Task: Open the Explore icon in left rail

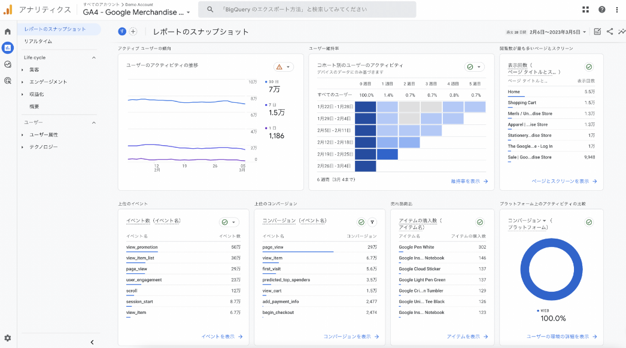Action: point(8,64)
